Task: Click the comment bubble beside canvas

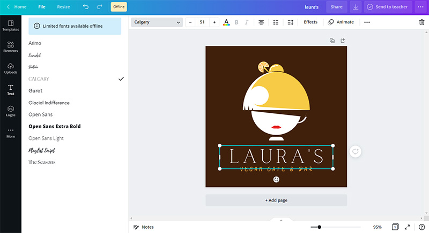Action: (x=356, y=152)
